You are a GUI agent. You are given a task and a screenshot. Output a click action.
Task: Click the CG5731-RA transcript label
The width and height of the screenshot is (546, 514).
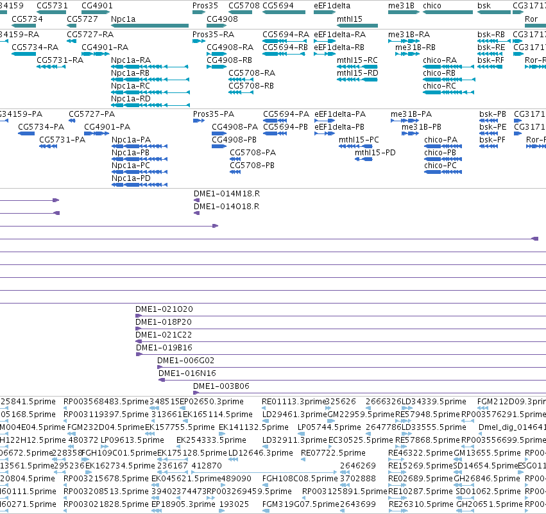pos(60,60)
